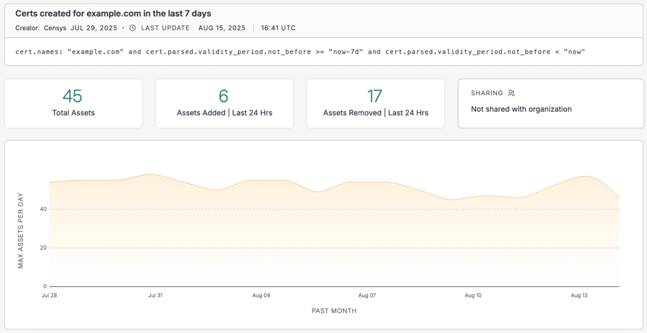Open the Total Assets card showing 45
The image size is (647, 333).
[x=73, y=103]
